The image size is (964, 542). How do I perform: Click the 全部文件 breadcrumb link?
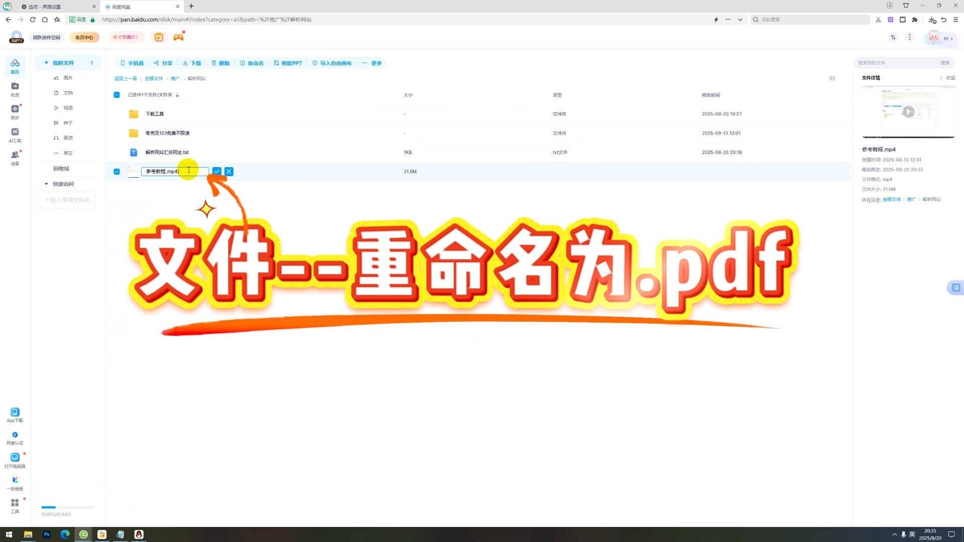(x=154, y=79)
